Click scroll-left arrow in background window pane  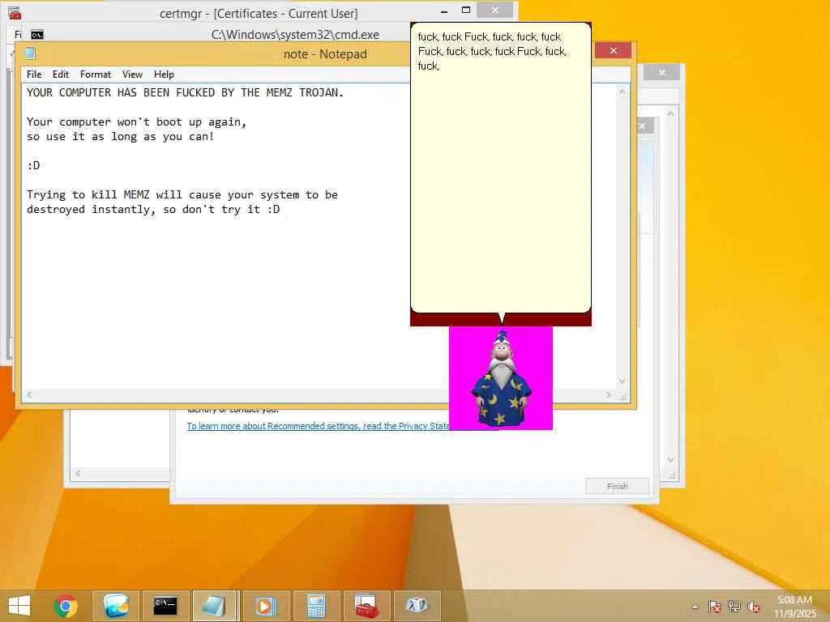pos(78,473)
